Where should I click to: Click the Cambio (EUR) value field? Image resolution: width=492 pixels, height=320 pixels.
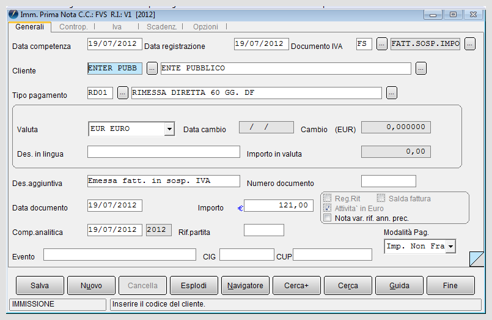point(396,127)
